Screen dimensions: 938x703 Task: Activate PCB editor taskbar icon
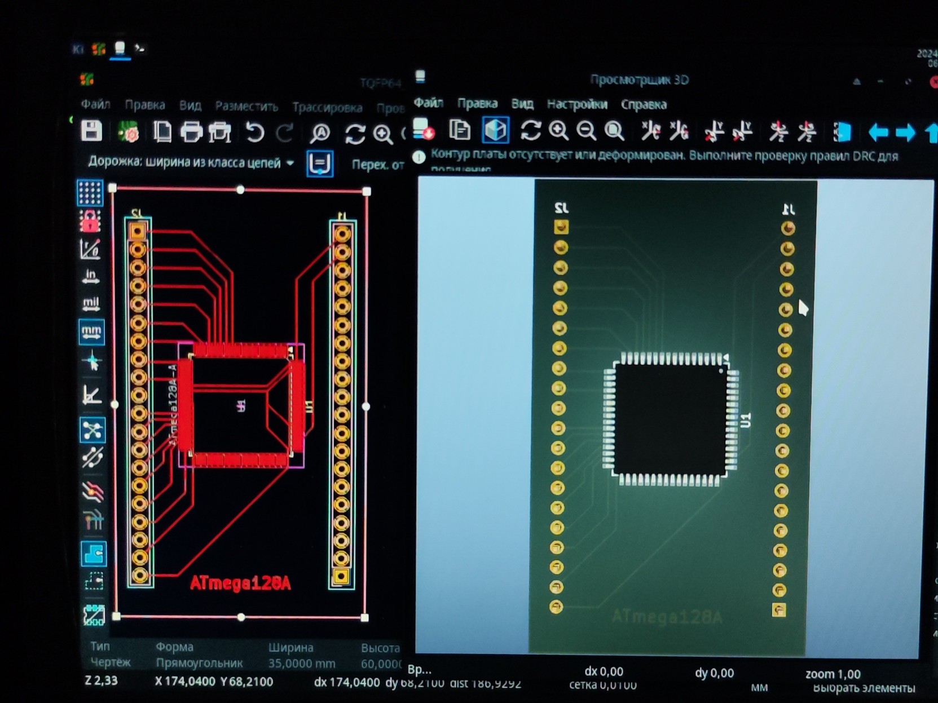[x=99, y=49]
